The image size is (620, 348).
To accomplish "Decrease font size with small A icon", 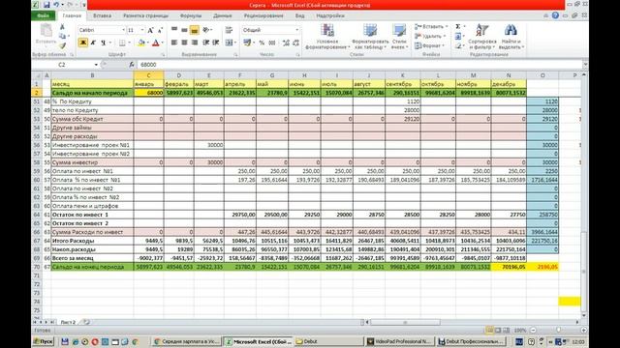I will [x=160, y=30].
